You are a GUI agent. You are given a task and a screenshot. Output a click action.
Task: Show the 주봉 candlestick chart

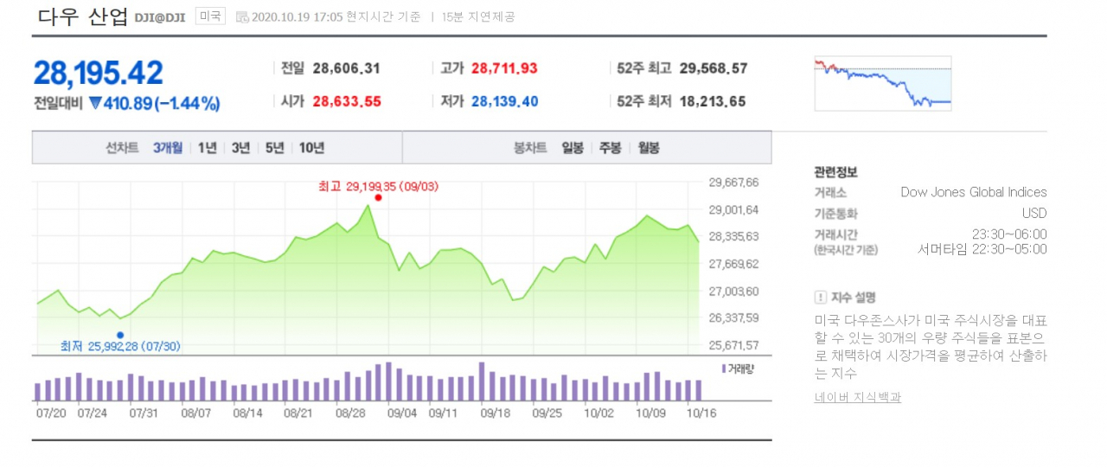tap(610, 148)
